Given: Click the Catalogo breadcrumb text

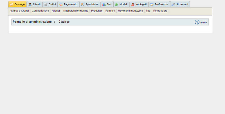Looking at the screenshot, I should click(x=64, y=22).
